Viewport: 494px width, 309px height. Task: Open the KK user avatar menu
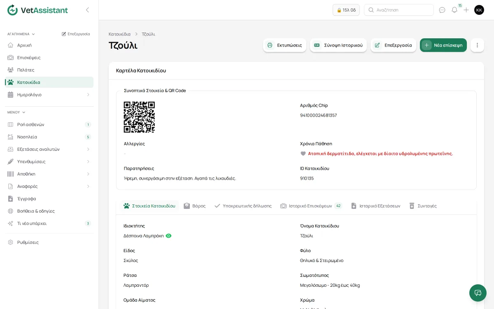tap(479, 10)
